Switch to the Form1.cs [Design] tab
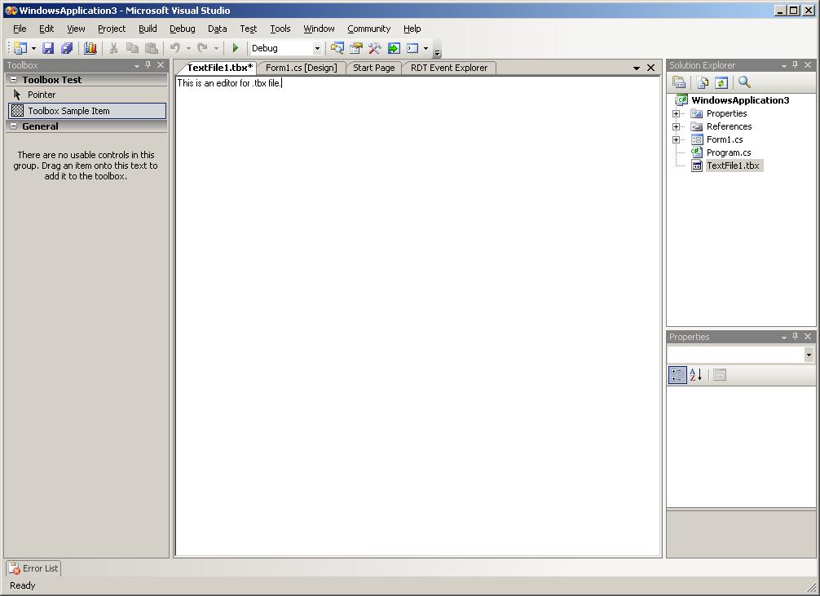Image resolution: width=820 pixels, height=596 pixels. click(x=301, y=68)
